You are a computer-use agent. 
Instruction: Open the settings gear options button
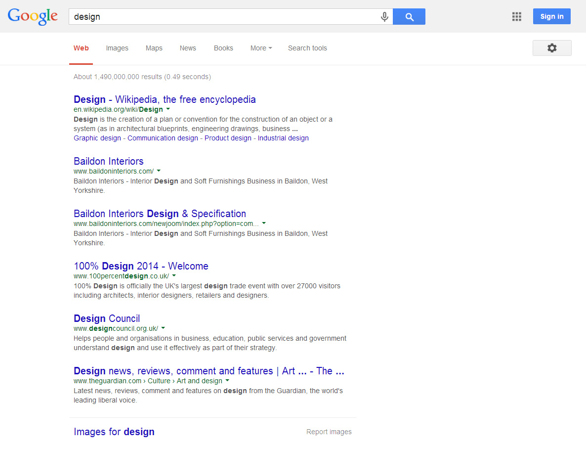(x=552, y=48)
